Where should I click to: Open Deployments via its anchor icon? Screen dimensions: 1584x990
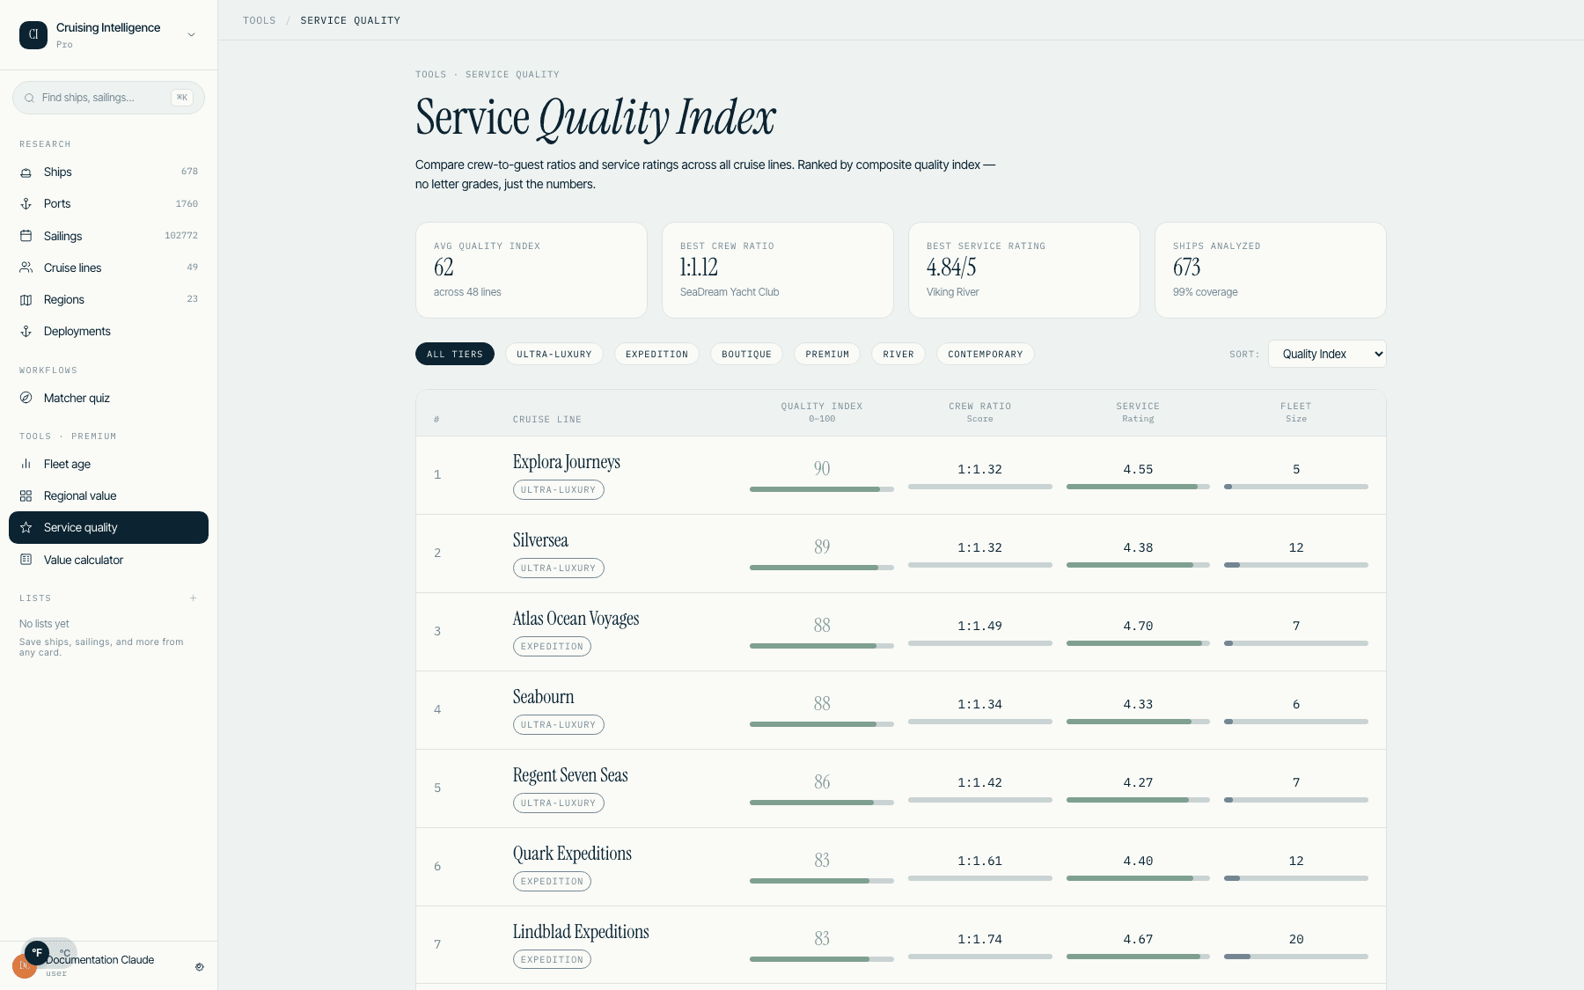tap(26, 332)
